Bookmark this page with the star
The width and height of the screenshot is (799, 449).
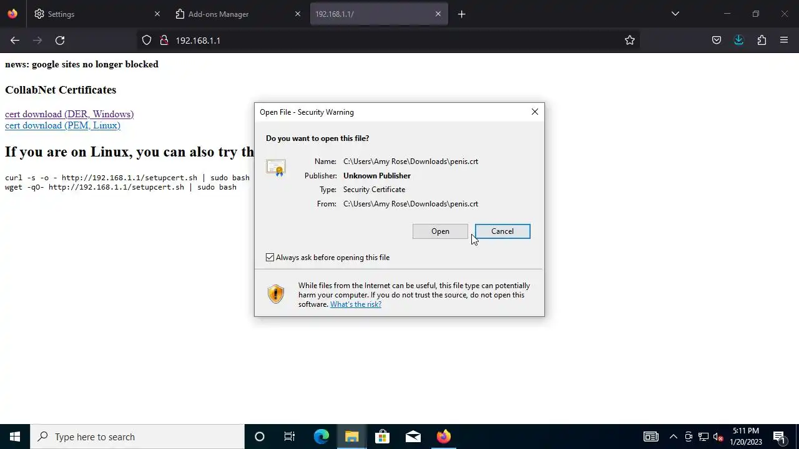tap(630, 41)
